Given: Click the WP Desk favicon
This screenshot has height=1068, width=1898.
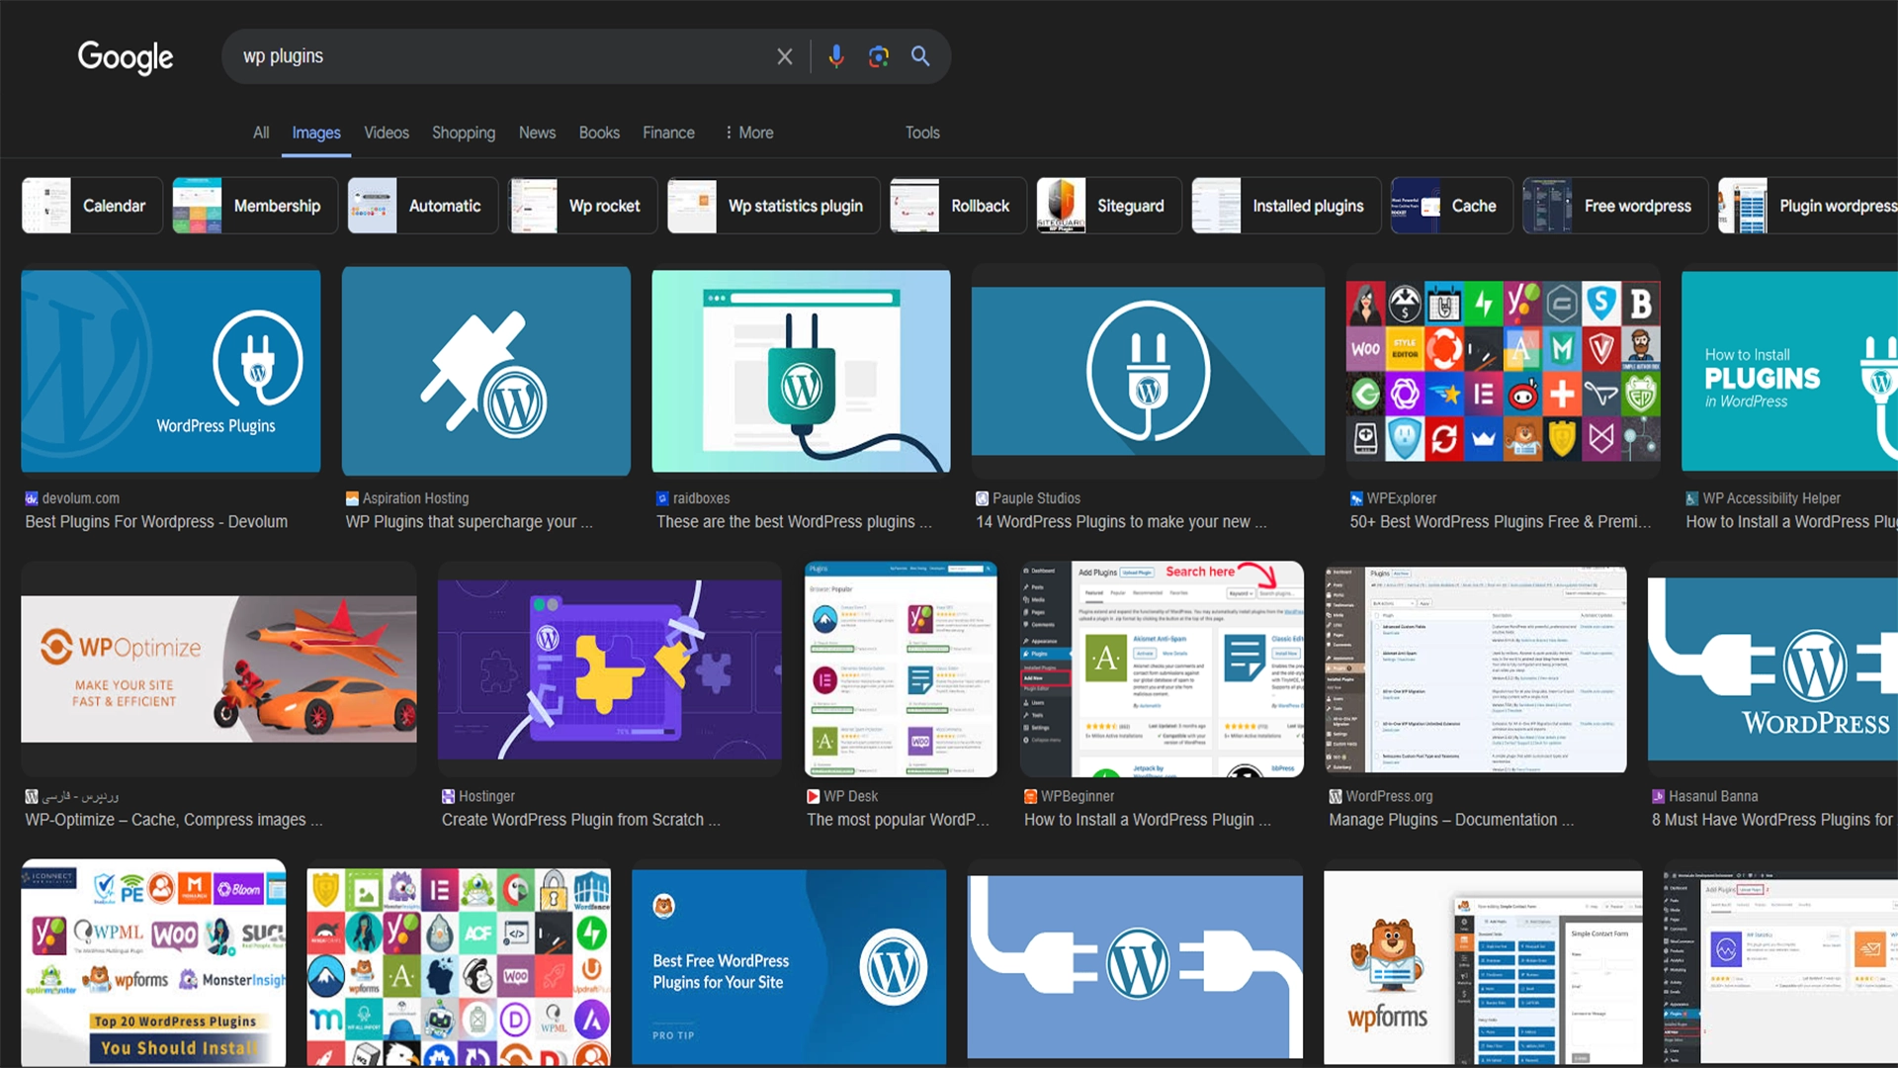Looking at the screenshot, I should coord(813,796).
